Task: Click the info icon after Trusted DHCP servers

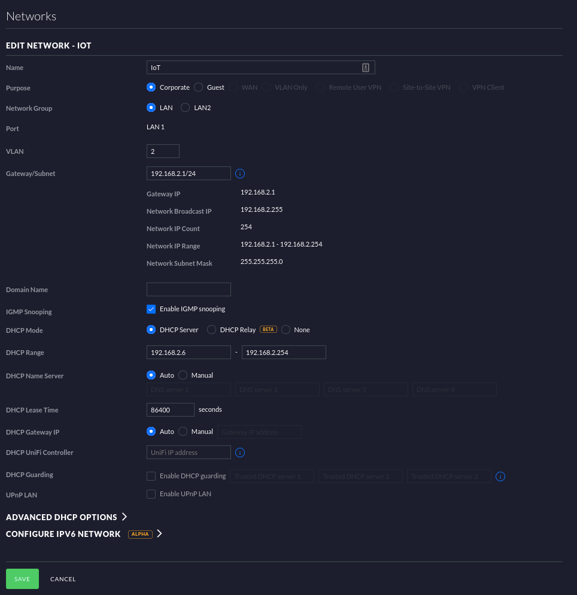Action: click(501, 476)
